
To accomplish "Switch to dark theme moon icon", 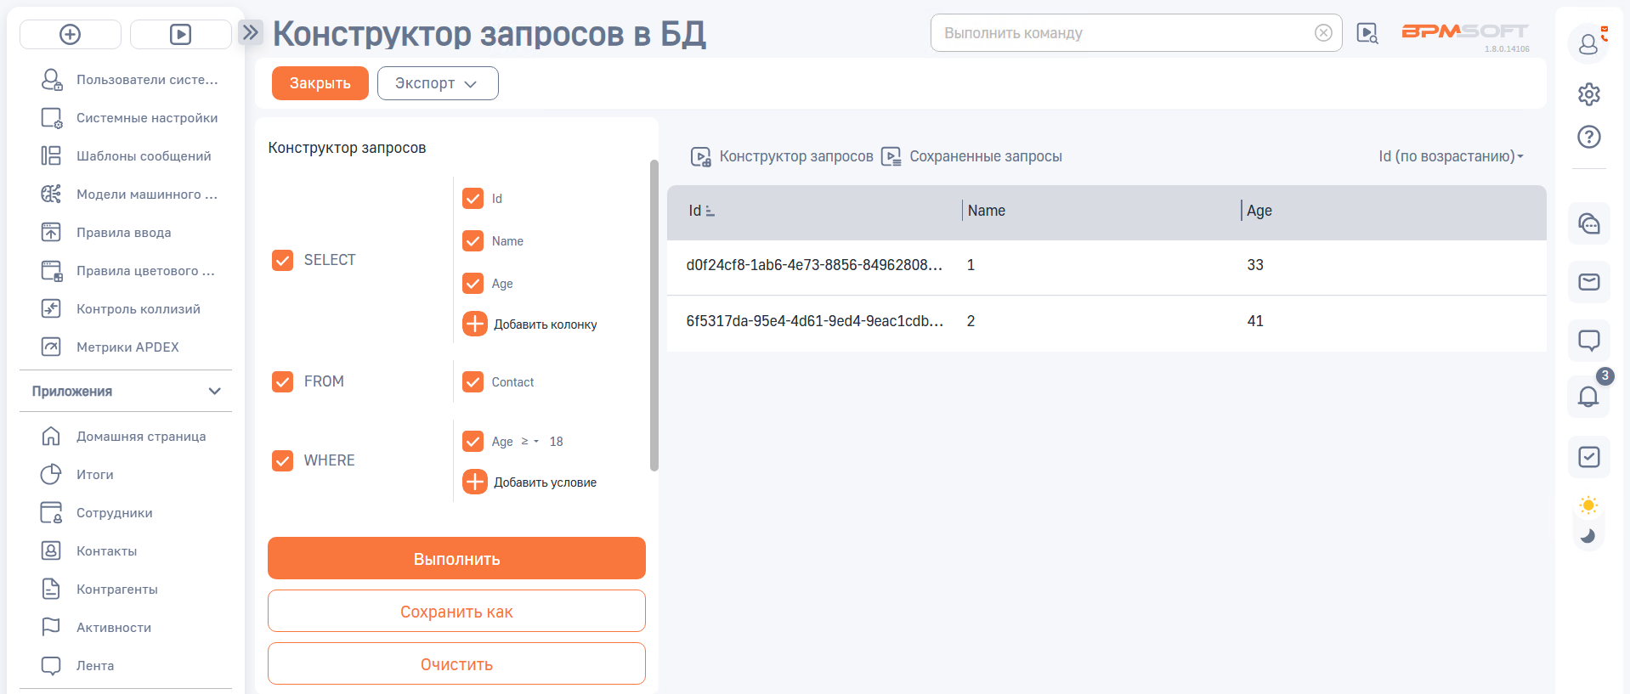I will coord(1588,536).
